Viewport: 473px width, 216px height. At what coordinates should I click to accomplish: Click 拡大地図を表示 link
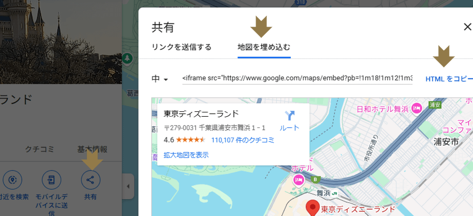coord(186,155)
